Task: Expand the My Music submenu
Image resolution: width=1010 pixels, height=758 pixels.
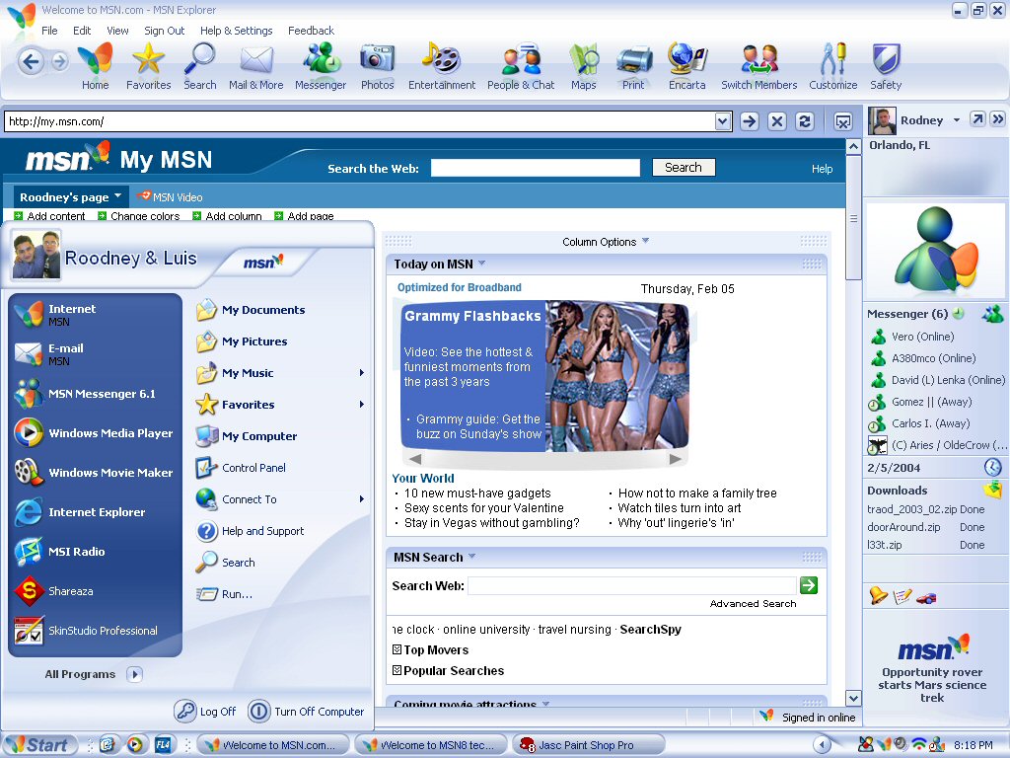Action: pos(361,372)
